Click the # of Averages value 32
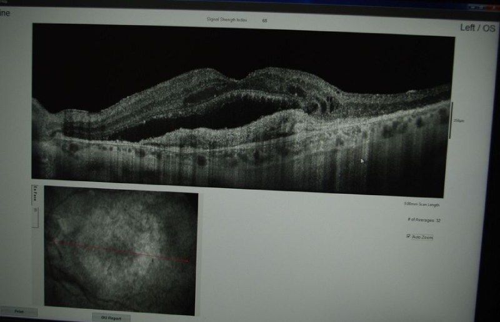 (437, 220)
